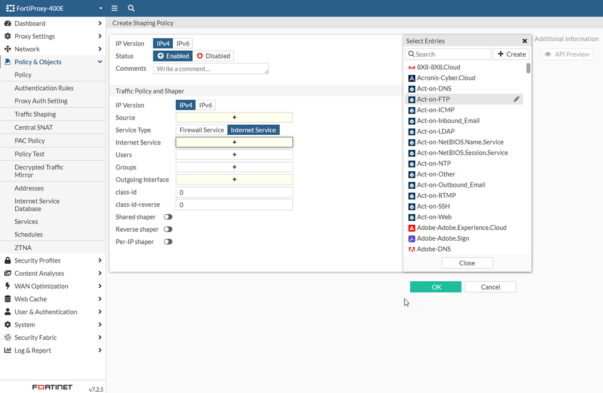The width and height of the screenshot is (603, 393).
Task: Click the Content Analyses icon
Action: pyautogui.click(x=7, y=273)
